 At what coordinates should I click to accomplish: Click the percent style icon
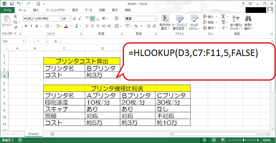pos(136,26)
